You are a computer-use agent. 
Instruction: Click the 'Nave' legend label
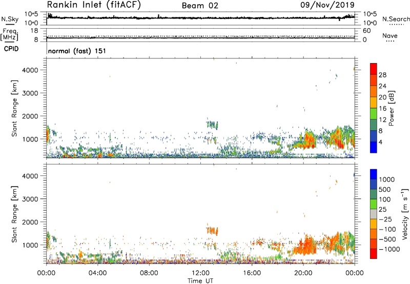click(390, 35)
